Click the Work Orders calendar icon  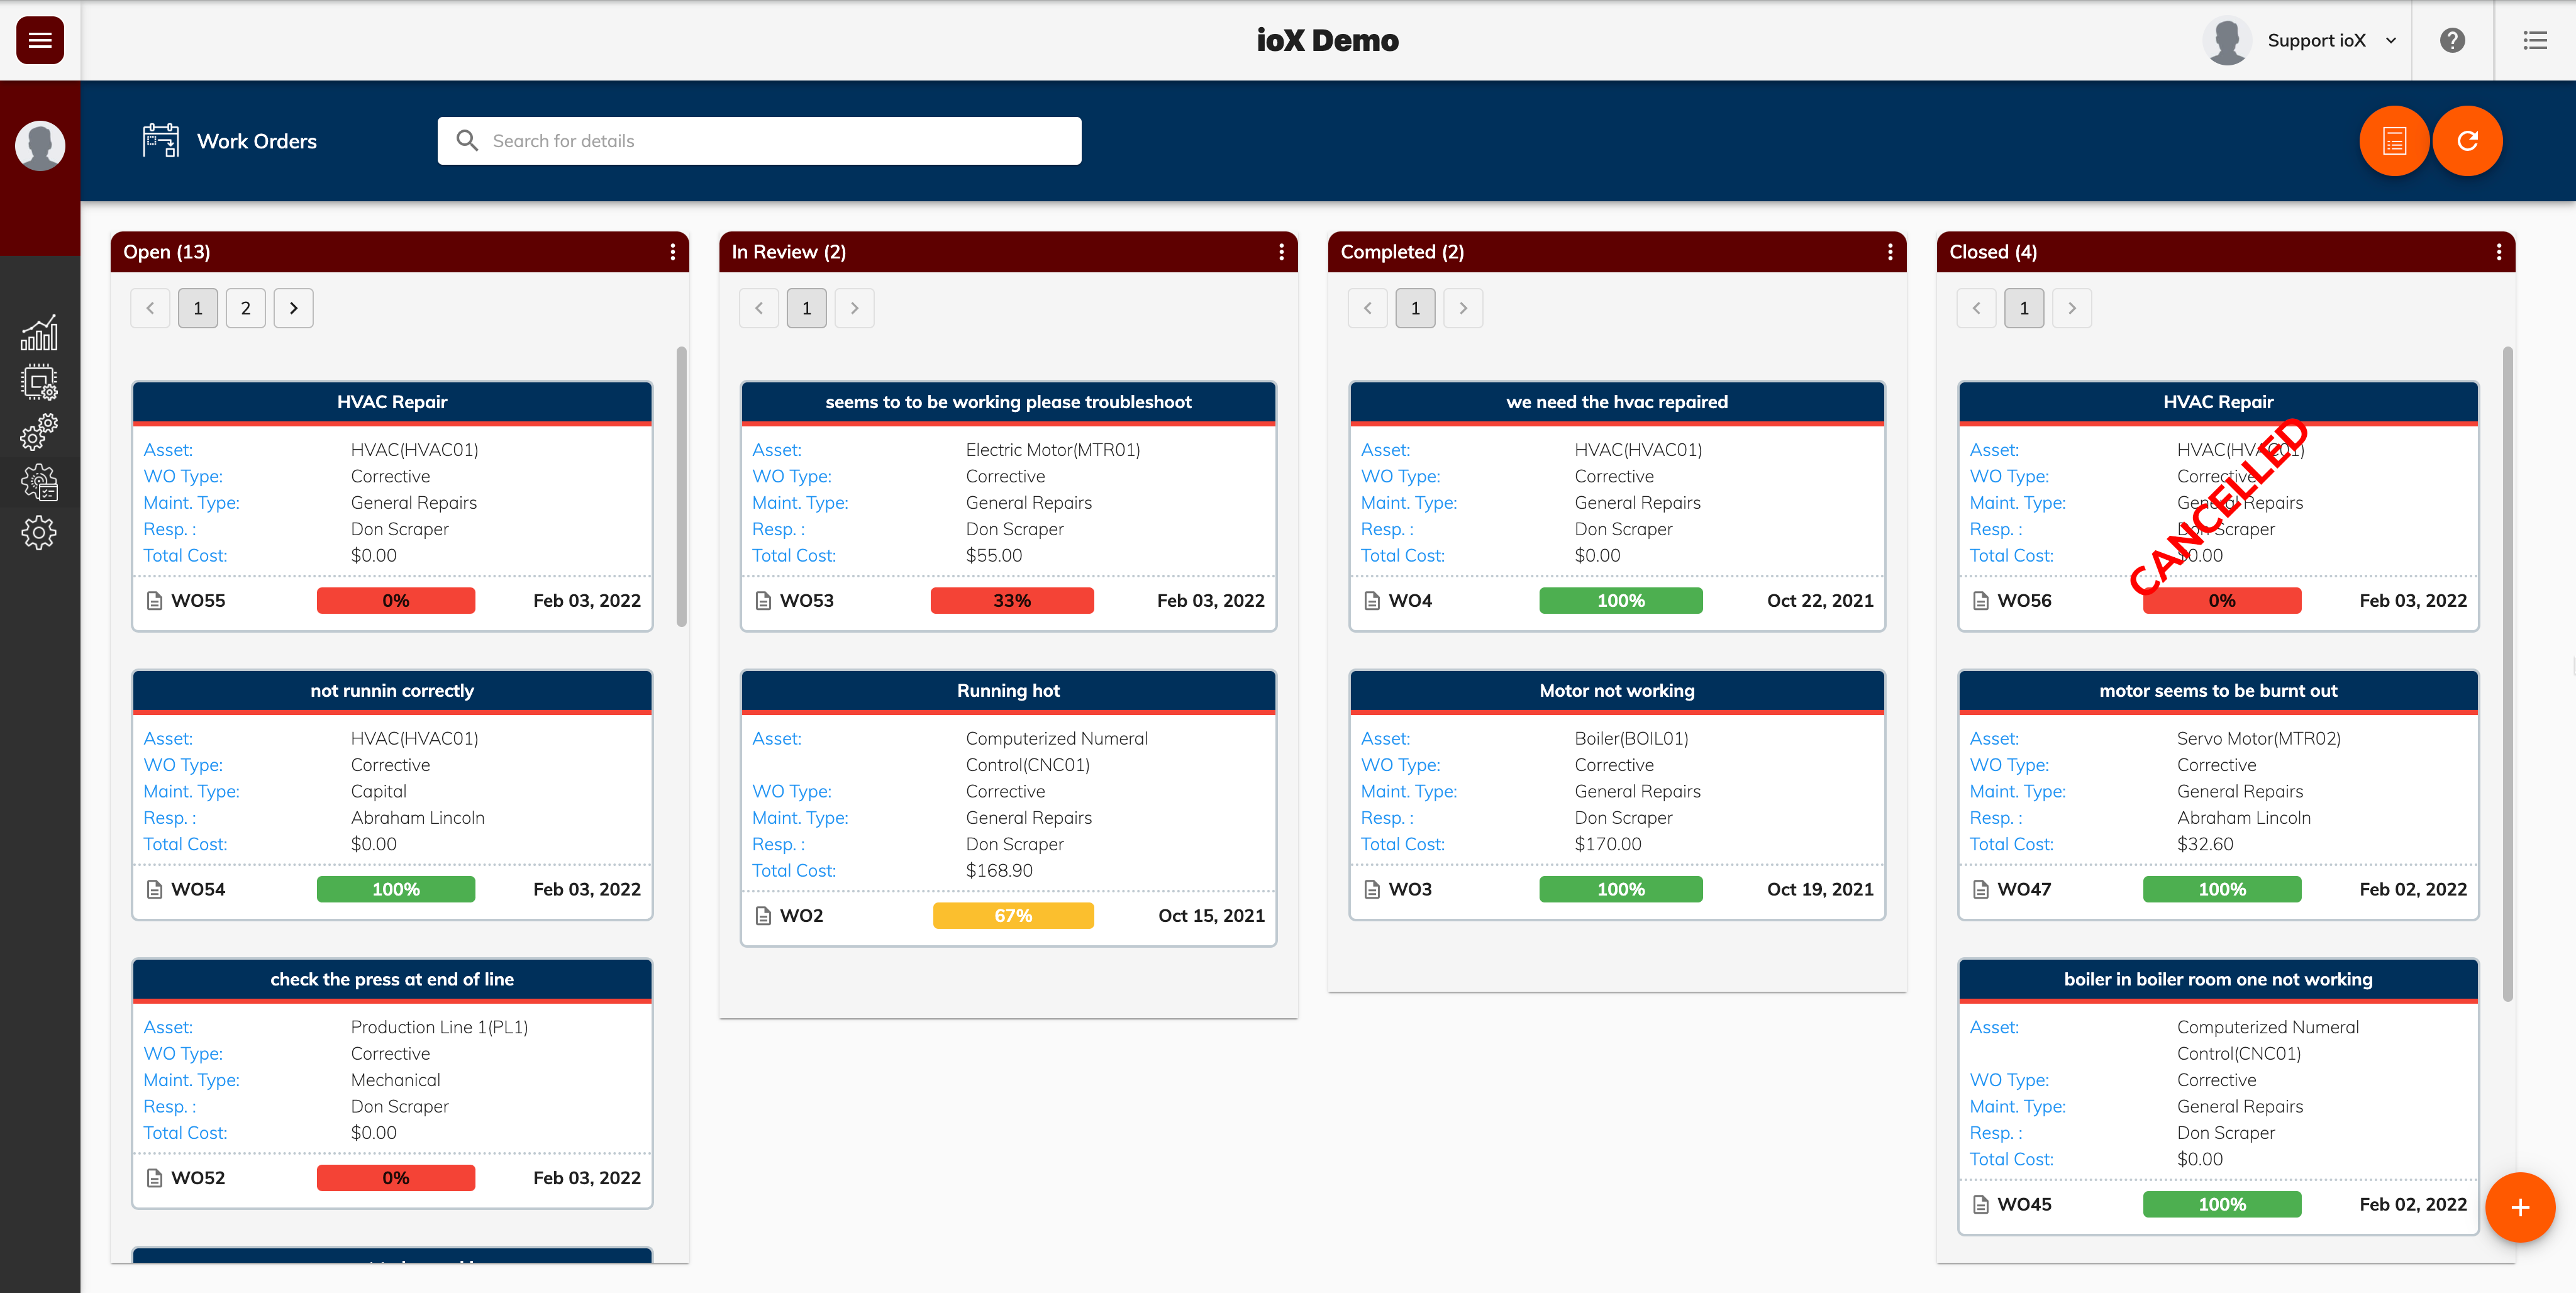tap(161, 141)
